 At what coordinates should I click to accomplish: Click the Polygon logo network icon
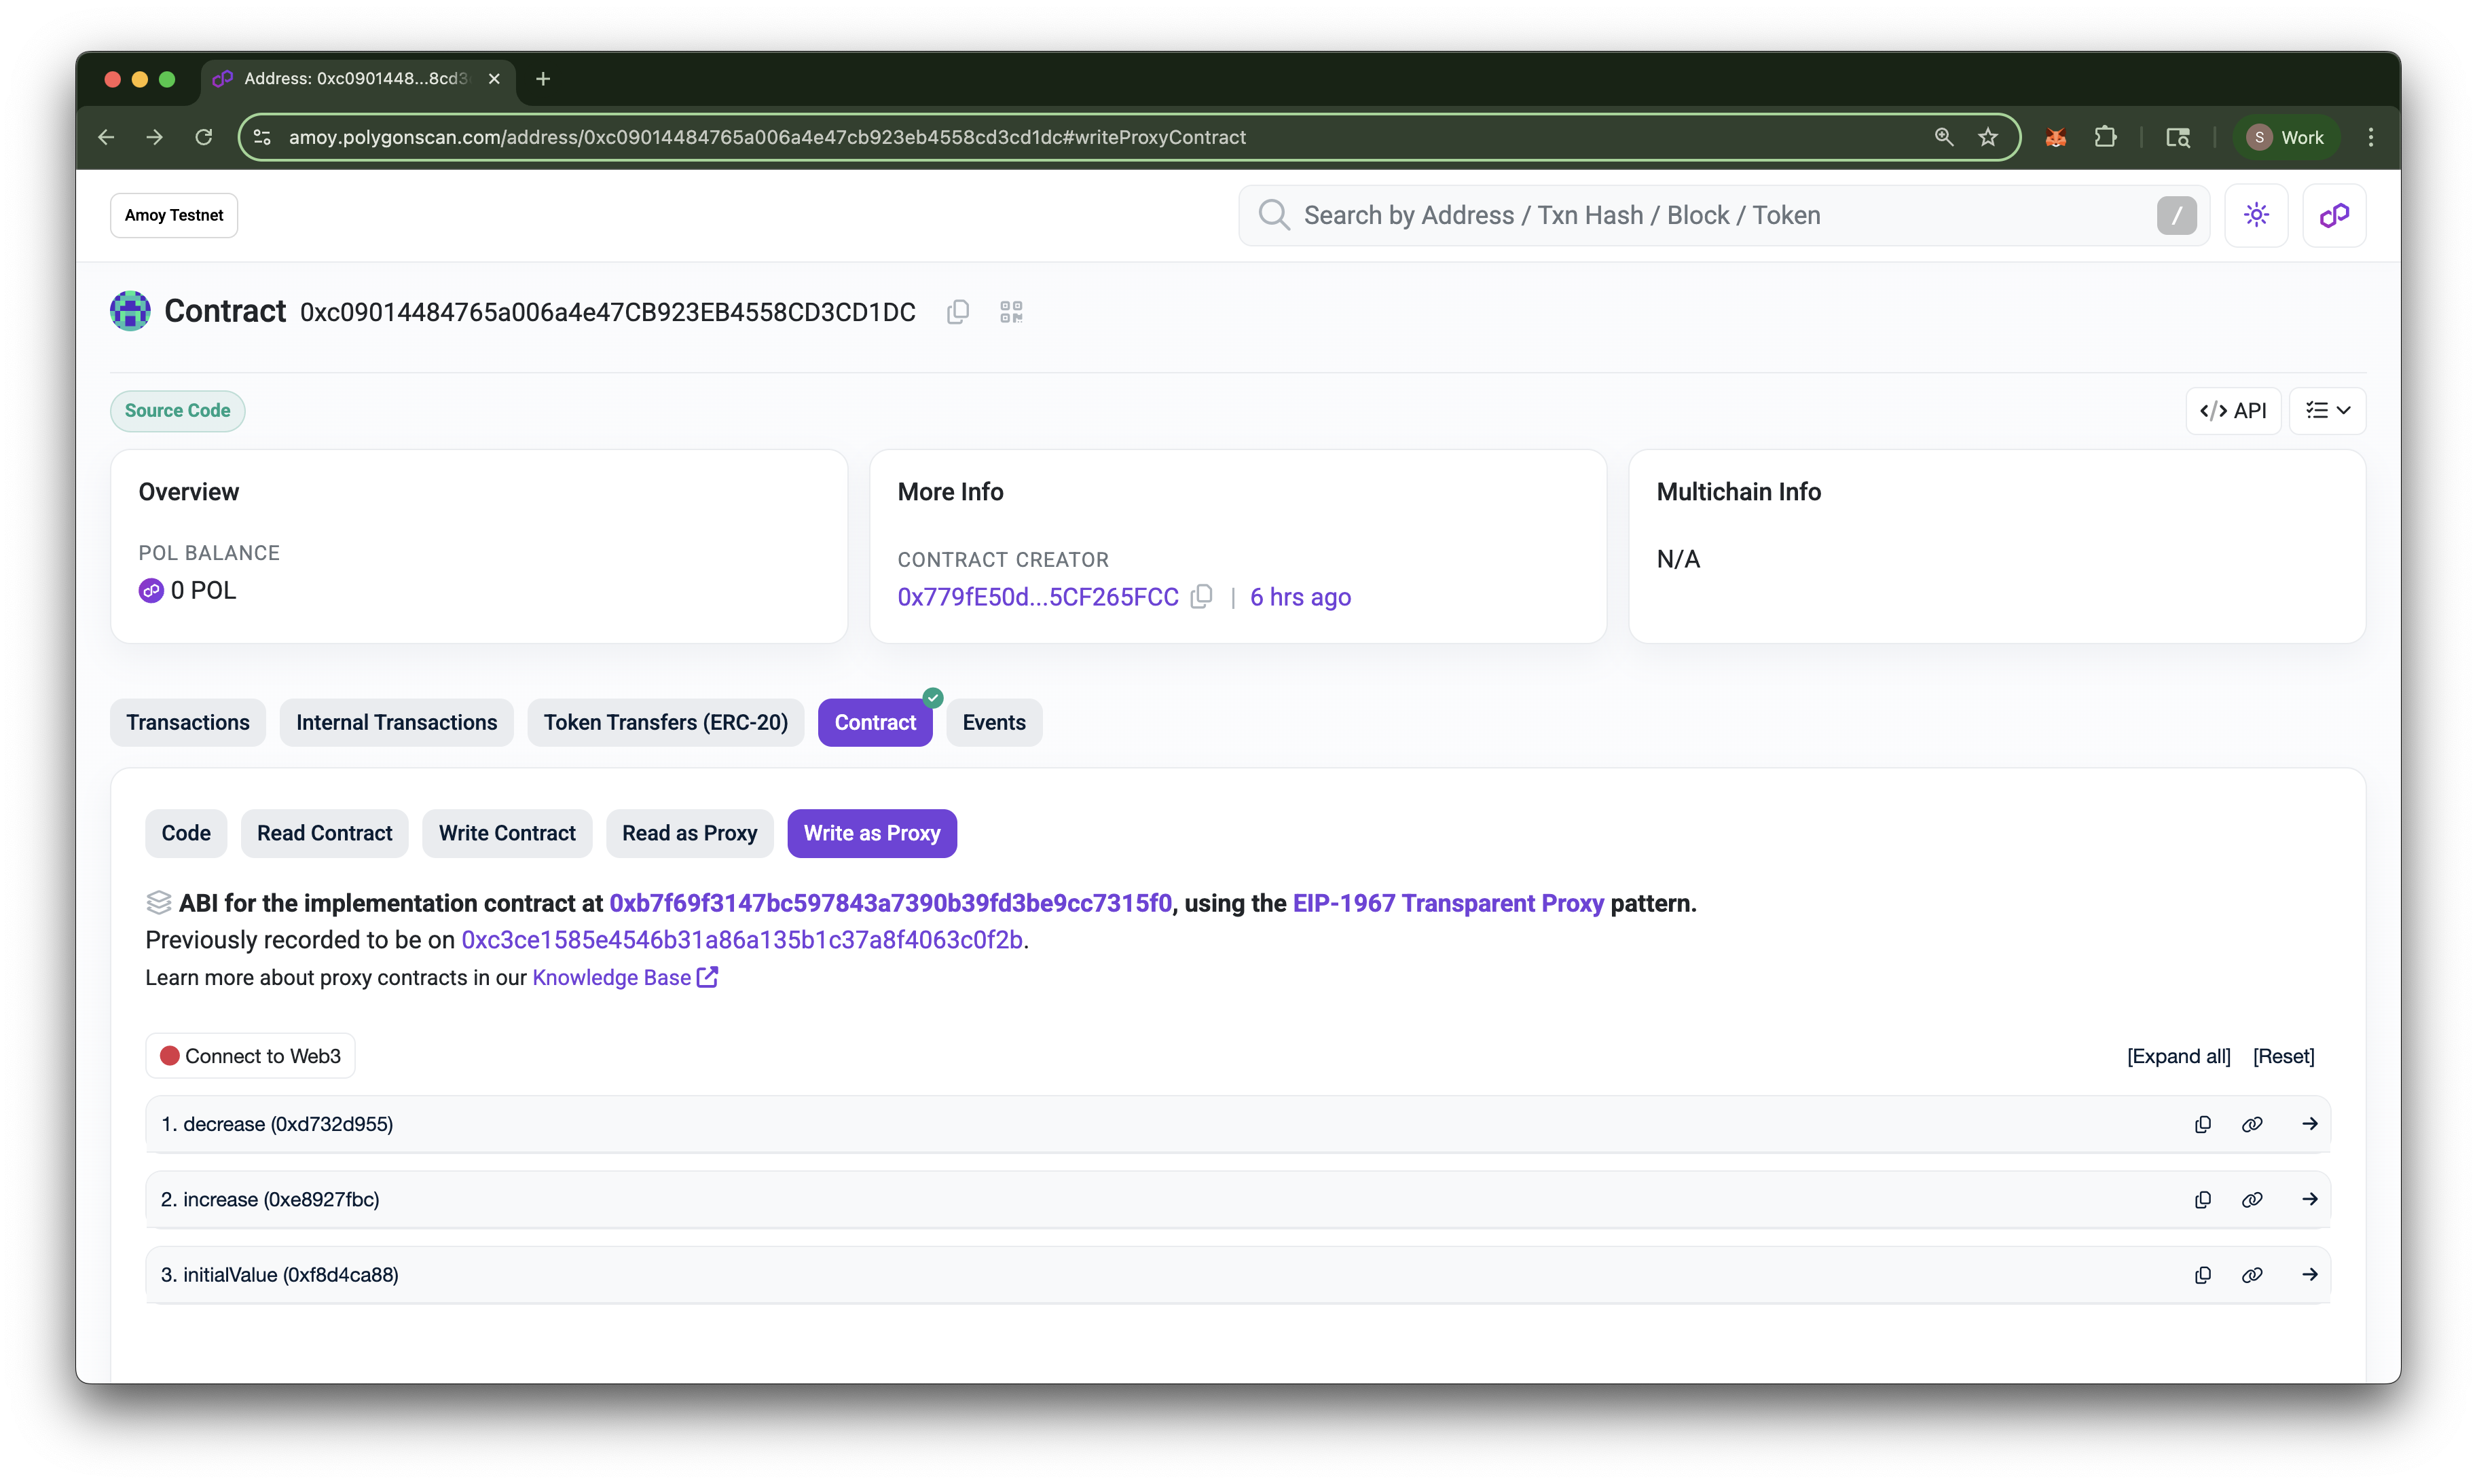click(x=2334, y=215)
